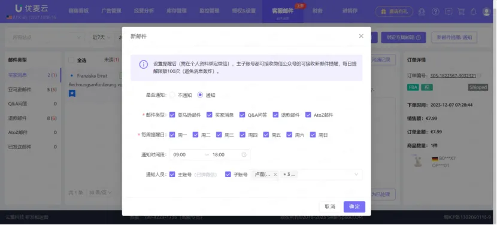Open the help question-mark icon in header
This screenshot has height=225, width=497.
click(436, 11)
